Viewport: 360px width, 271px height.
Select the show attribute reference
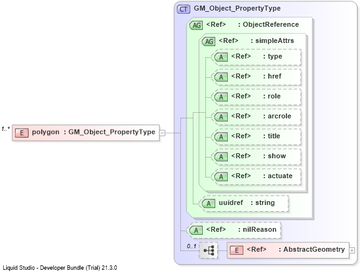pyautogui.click(x=258, y=156)
